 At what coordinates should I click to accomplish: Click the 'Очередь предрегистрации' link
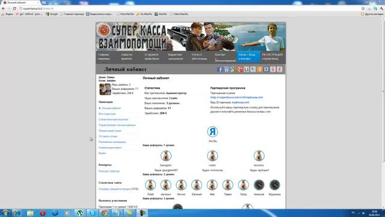(x=114, y=189)
